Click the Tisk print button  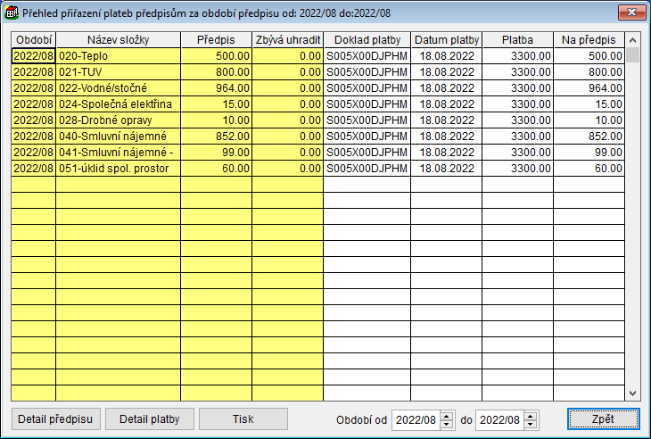click(x=243, y=419)
